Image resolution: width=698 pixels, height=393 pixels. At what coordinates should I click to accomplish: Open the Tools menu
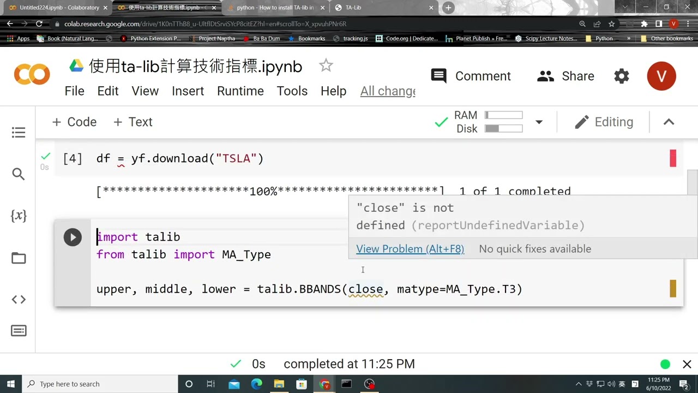(x=292, y=91)
